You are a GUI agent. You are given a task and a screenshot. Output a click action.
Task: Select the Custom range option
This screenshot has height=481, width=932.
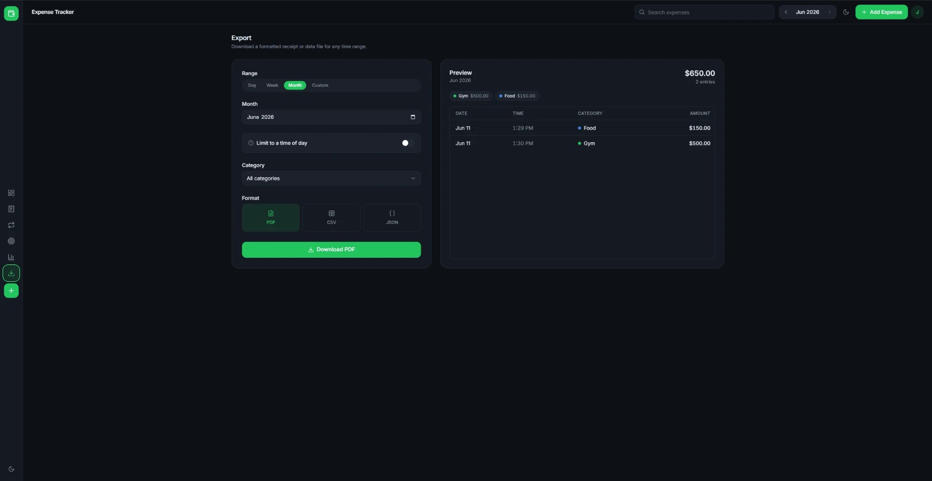(x=320, y=85)
